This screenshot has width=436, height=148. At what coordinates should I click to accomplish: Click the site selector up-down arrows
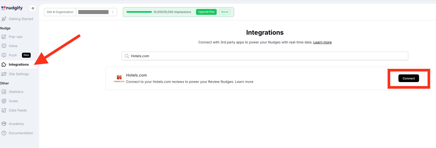[113, 12]
